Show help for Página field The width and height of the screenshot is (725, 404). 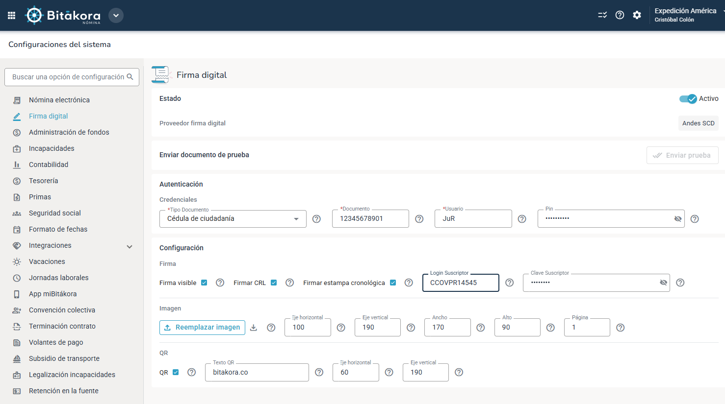click(621, 328)
